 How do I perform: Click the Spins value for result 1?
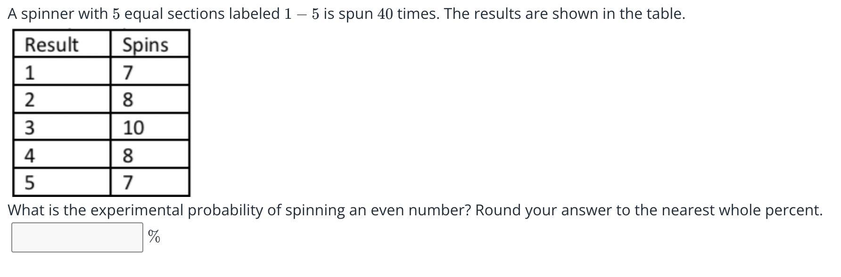pos(150,72)
